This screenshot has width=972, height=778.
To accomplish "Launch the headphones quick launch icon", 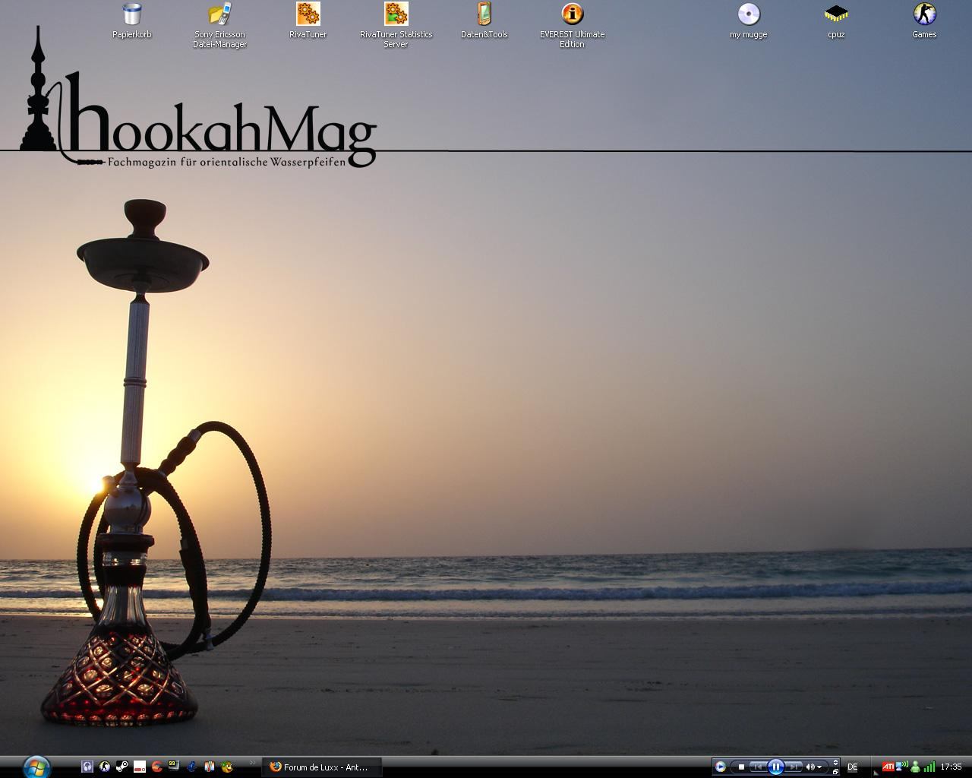I will tap(87, 767).
